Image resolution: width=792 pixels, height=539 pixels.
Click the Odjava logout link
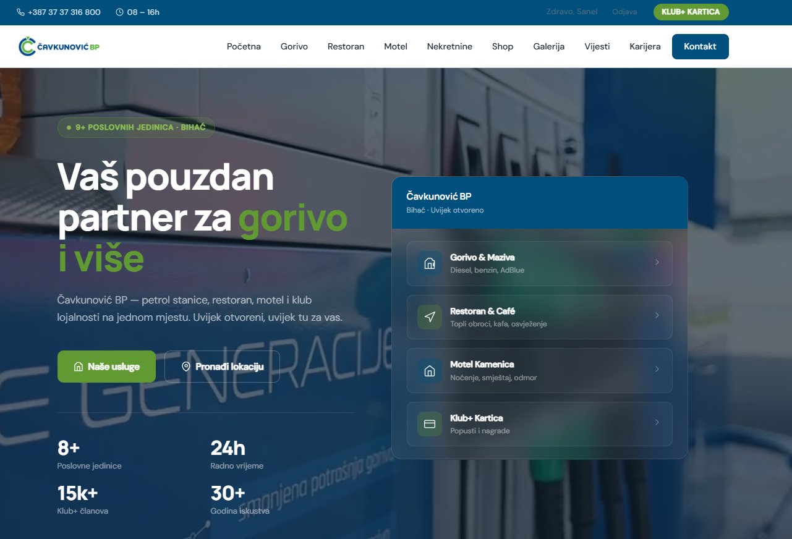coord(624,12)
